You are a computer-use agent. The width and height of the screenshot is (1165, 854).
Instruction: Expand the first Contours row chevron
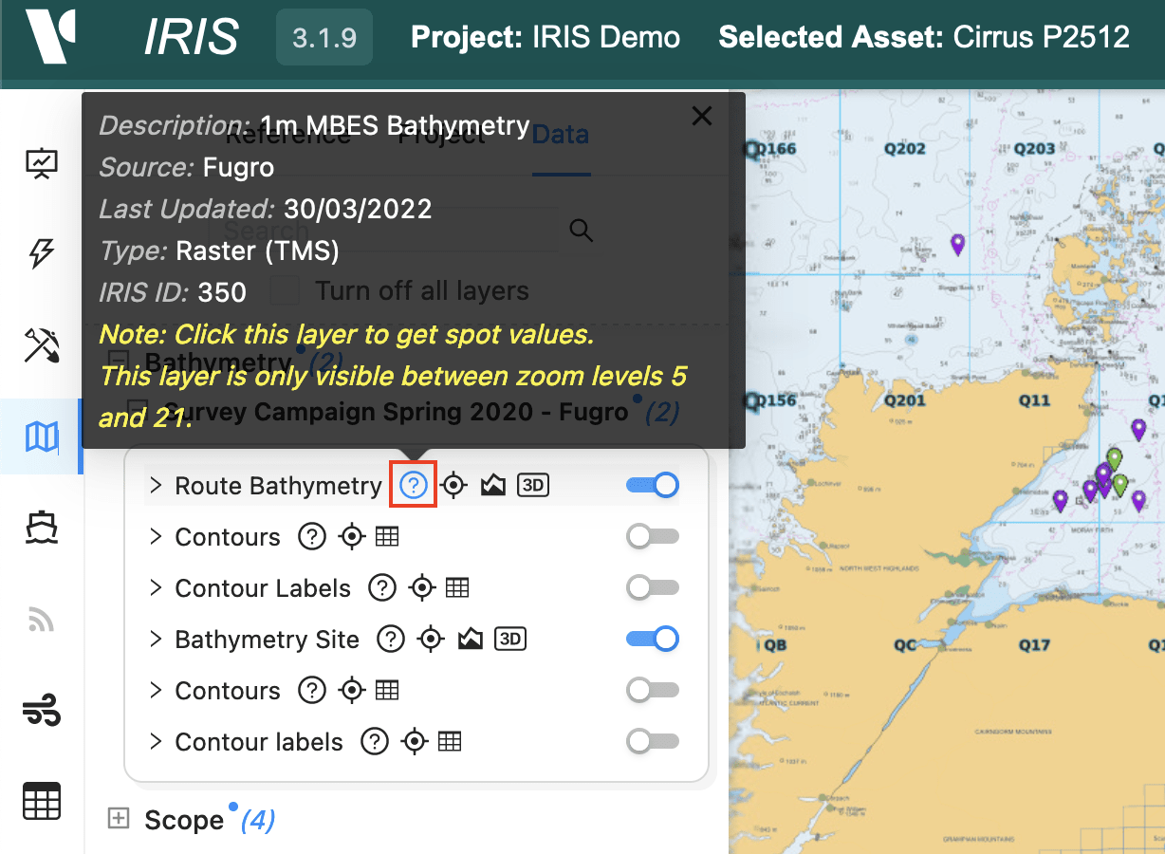click(156, 537)
